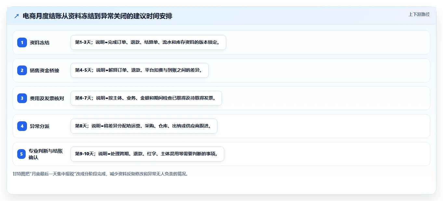Click the 异常分派 step label
Viewport: 443px width, 201px height.
pos(40,126)
